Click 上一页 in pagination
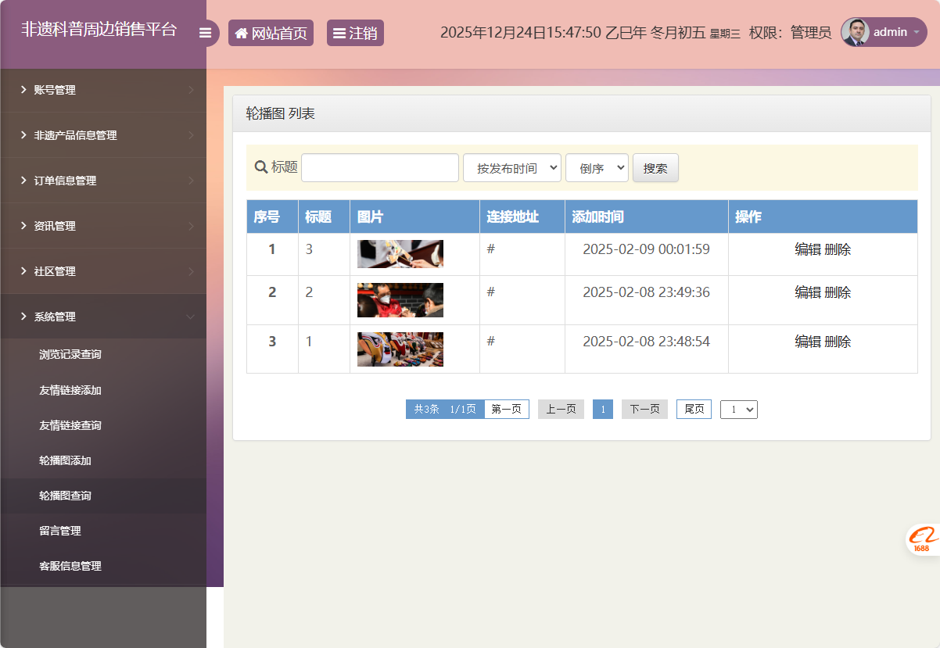This screenshot has height=648, width=940. point(561,409)
